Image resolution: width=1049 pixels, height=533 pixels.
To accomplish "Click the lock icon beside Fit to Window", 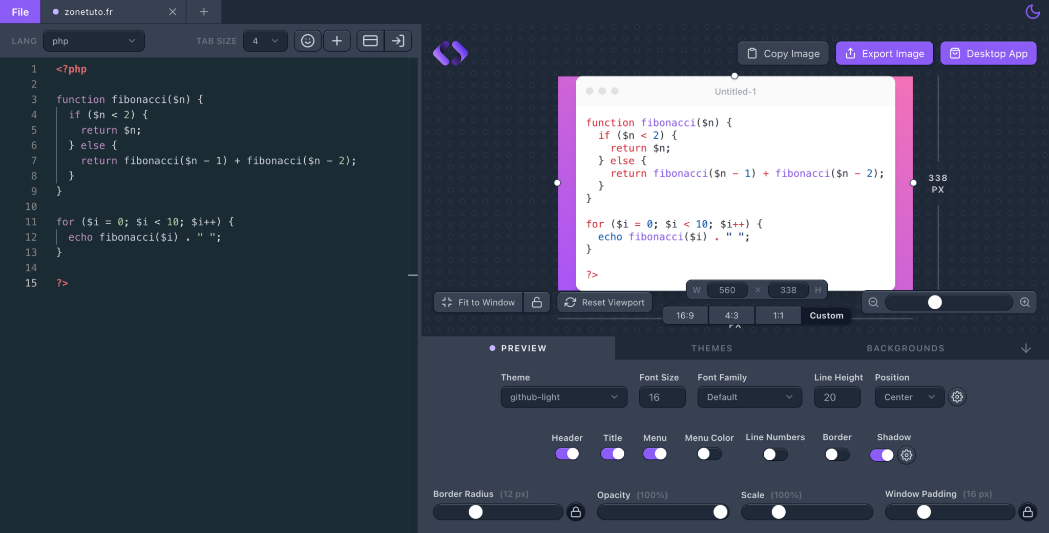I will click(x=536, y=302).
